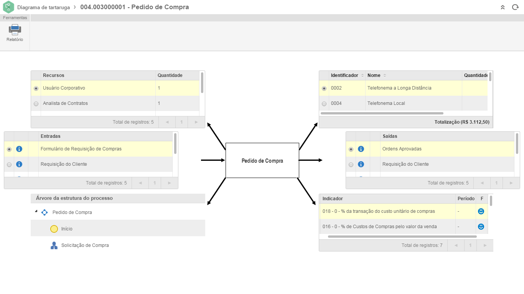The image size is (524, 294).
Task: Open the Ferramentas tab
Action: coord(15,18)
